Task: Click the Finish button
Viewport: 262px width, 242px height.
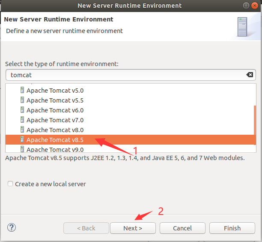Action: [232, 228]
